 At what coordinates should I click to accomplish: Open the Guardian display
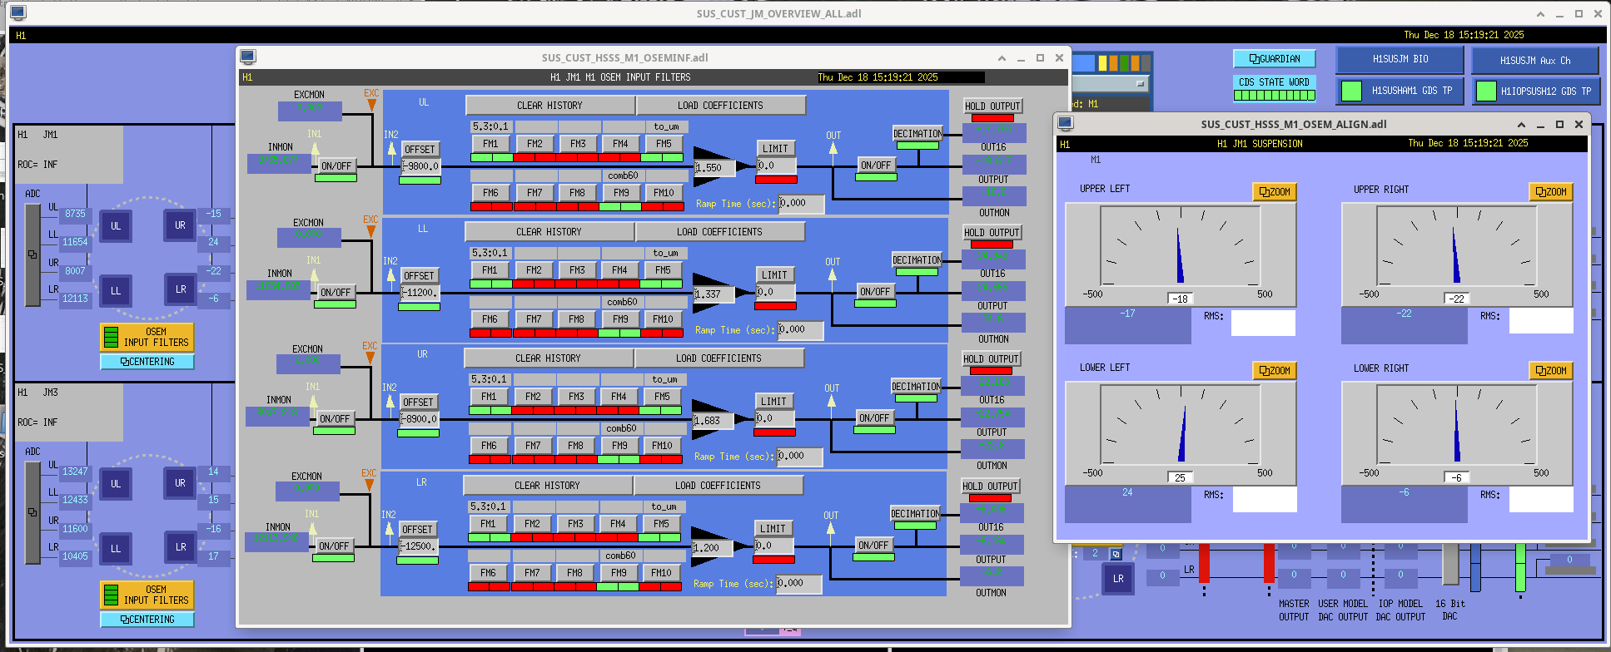coord(1274,59)
